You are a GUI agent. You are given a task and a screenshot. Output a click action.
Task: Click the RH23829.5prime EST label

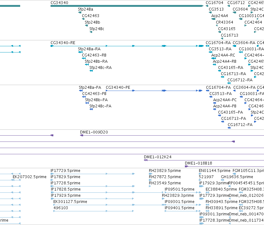tap(165, 171)
